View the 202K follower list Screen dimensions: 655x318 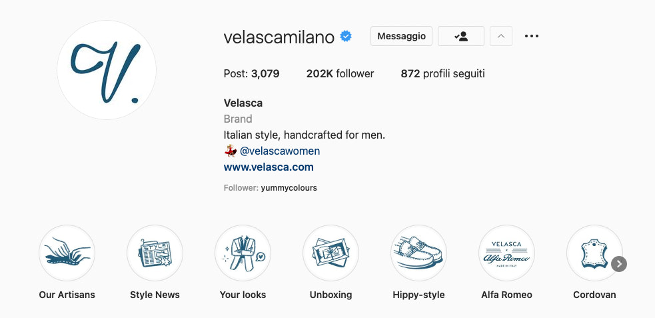tap(340, 74)
